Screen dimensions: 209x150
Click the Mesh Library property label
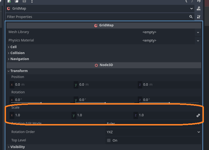(19, 32)
